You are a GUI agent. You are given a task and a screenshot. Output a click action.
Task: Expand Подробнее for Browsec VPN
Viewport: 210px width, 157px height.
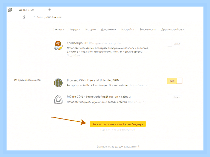[x=139, y=85]
